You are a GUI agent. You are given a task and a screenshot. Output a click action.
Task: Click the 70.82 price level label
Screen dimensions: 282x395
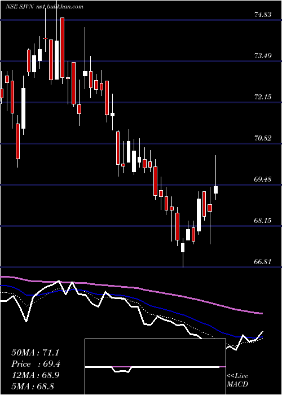(x=263, y=138)
